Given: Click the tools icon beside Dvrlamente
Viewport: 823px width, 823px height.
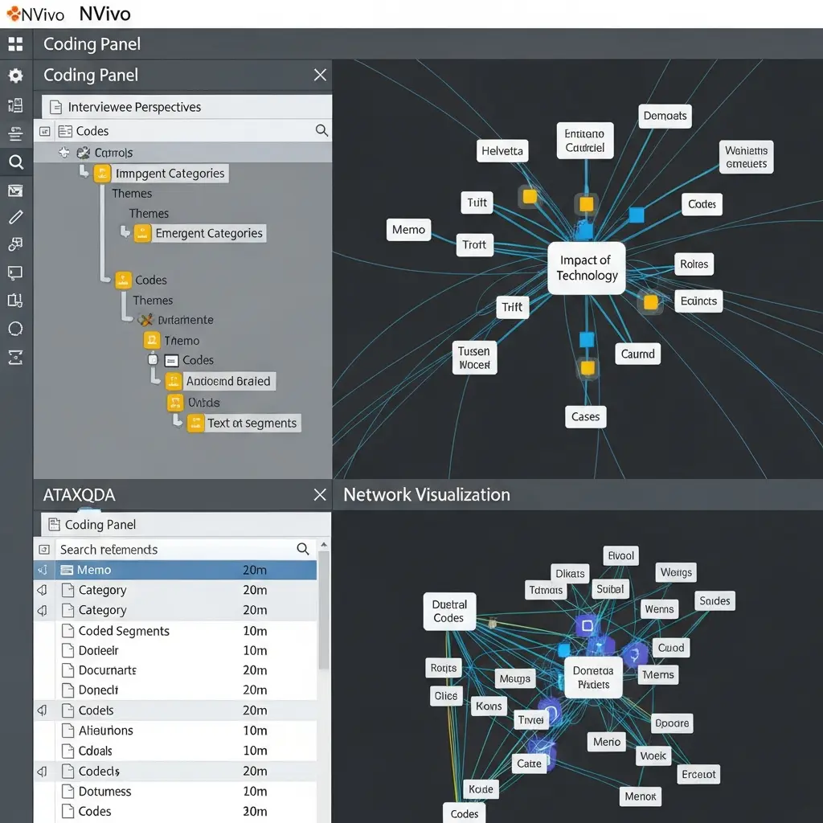Looking at the screenshot, I should click(x=145, y=320).
